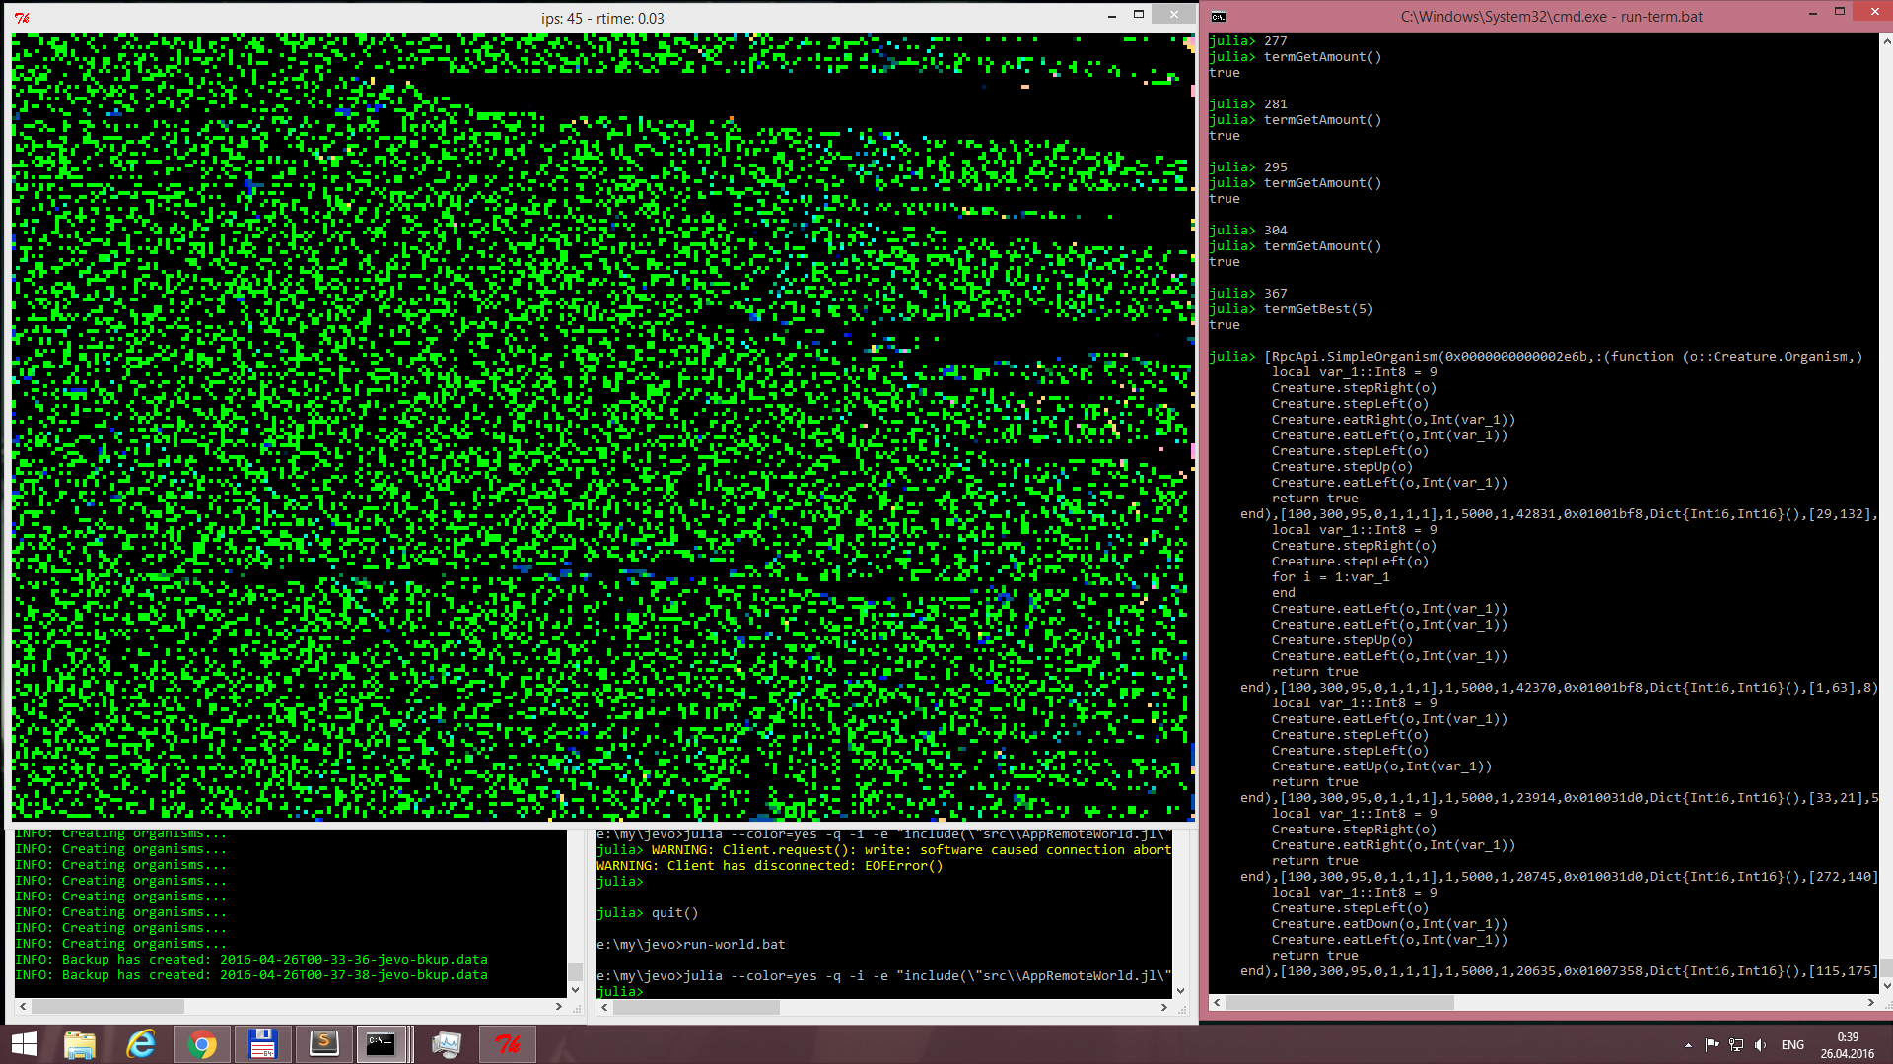Open the Windows Start button

[25, 1044]
